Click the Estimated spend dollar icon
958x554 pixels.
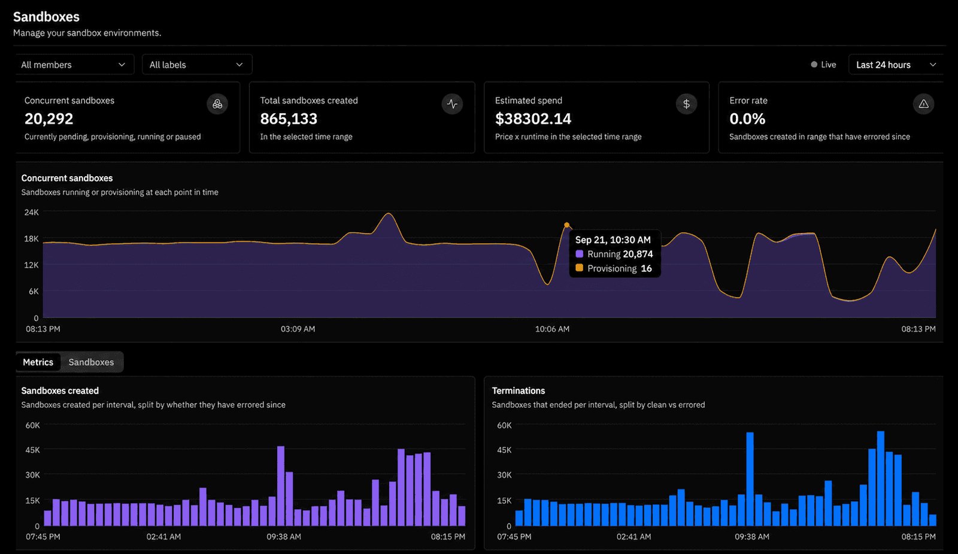pos(686,104)
